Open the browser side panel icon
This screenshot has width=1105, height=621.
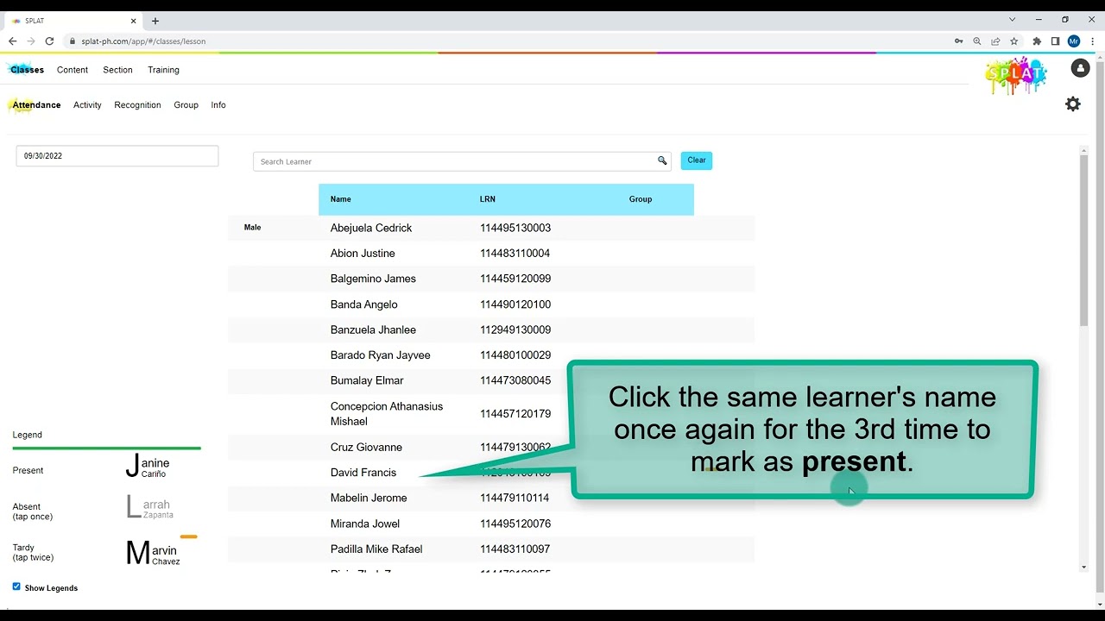pyautogui.click(x=1055, y=41)
